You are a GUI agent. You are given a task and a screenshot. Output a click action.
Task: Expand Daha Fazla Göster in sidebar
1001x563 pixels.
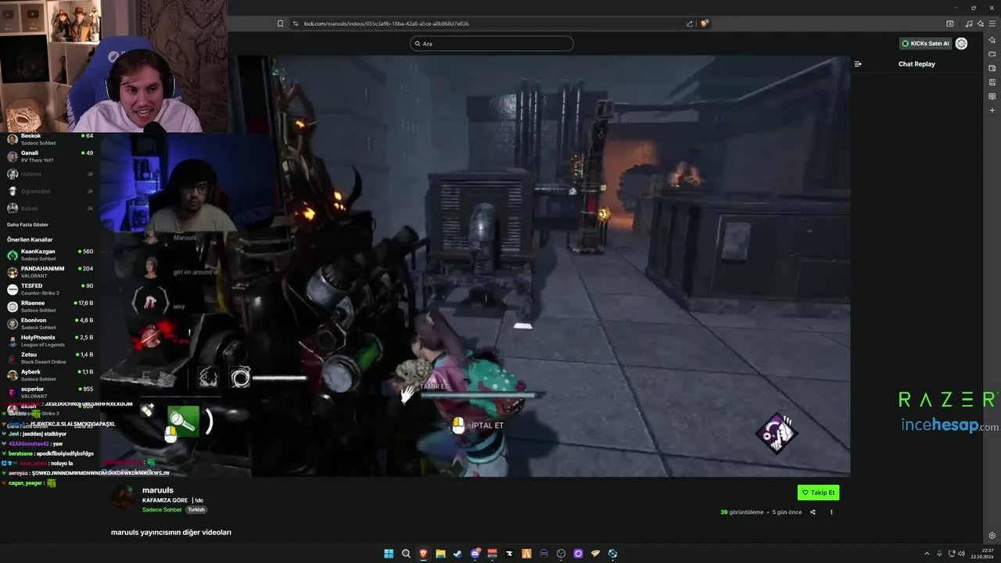click(27, 224)
